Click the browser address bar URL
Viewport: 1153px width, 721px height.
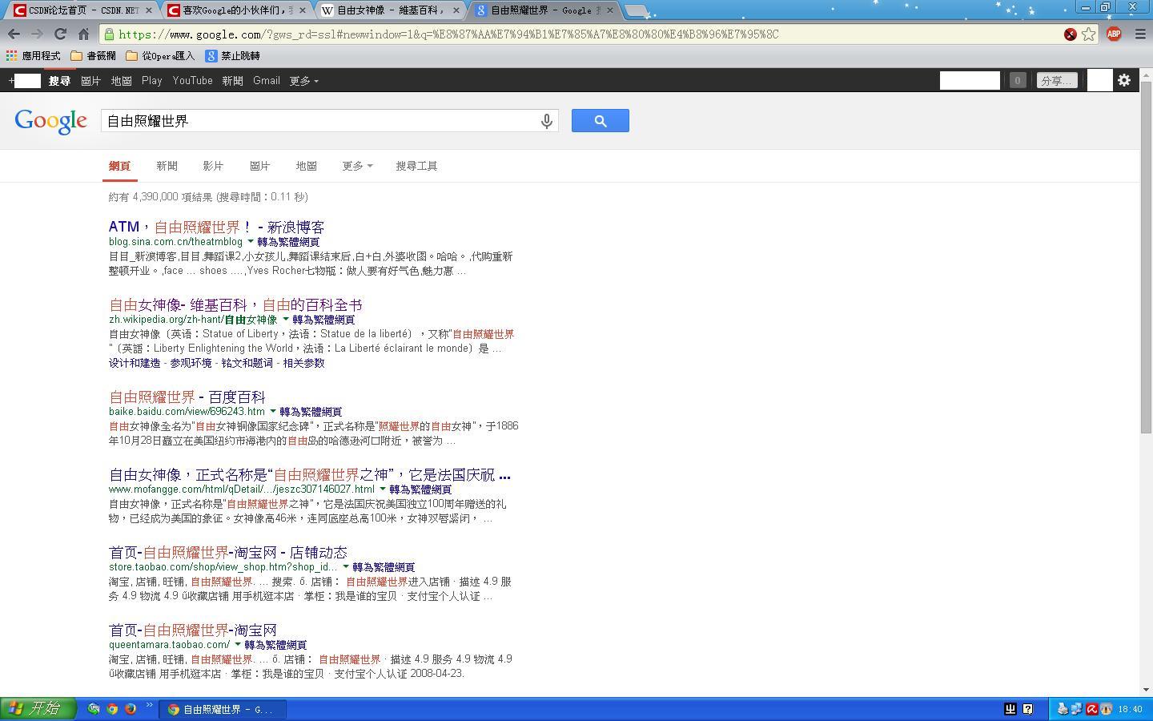pyautogui.click(x=448, y=34)
